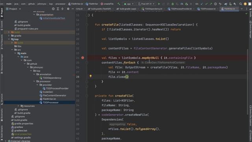
Task: Click Git push arrow icon
Action: click(211, 4)
